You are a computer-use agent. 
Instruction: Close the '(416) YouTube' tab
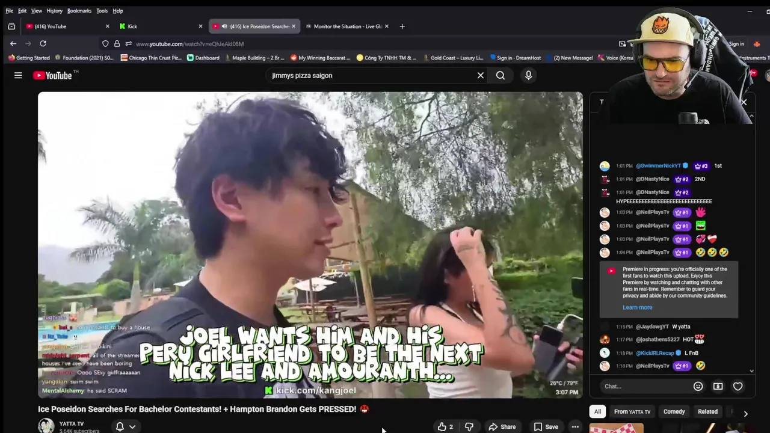[x=107, y=26]
